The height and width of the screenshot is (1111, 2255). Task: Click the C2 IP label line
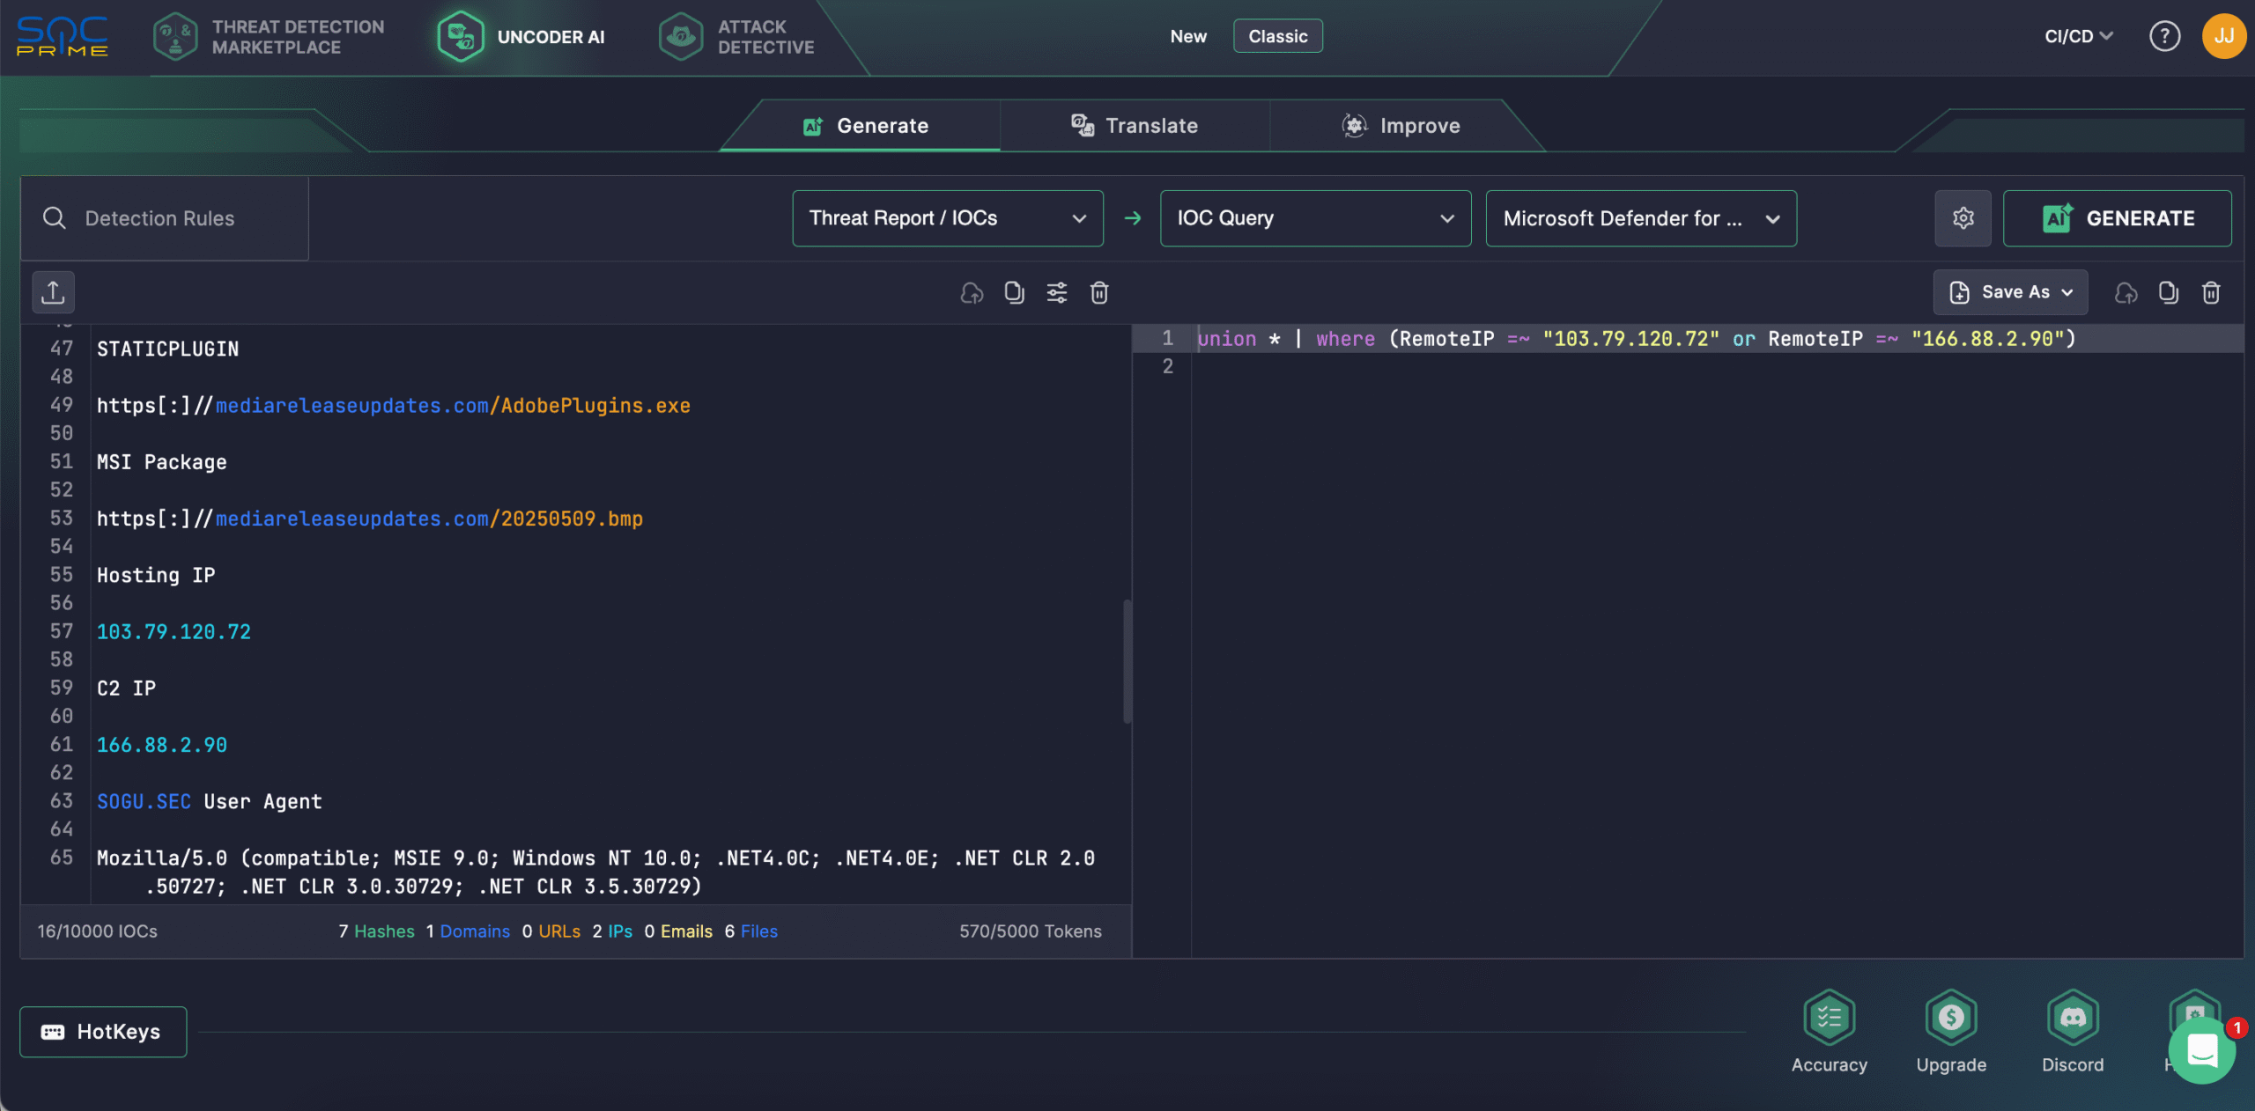pyautogui.click(x=126, y=688)
